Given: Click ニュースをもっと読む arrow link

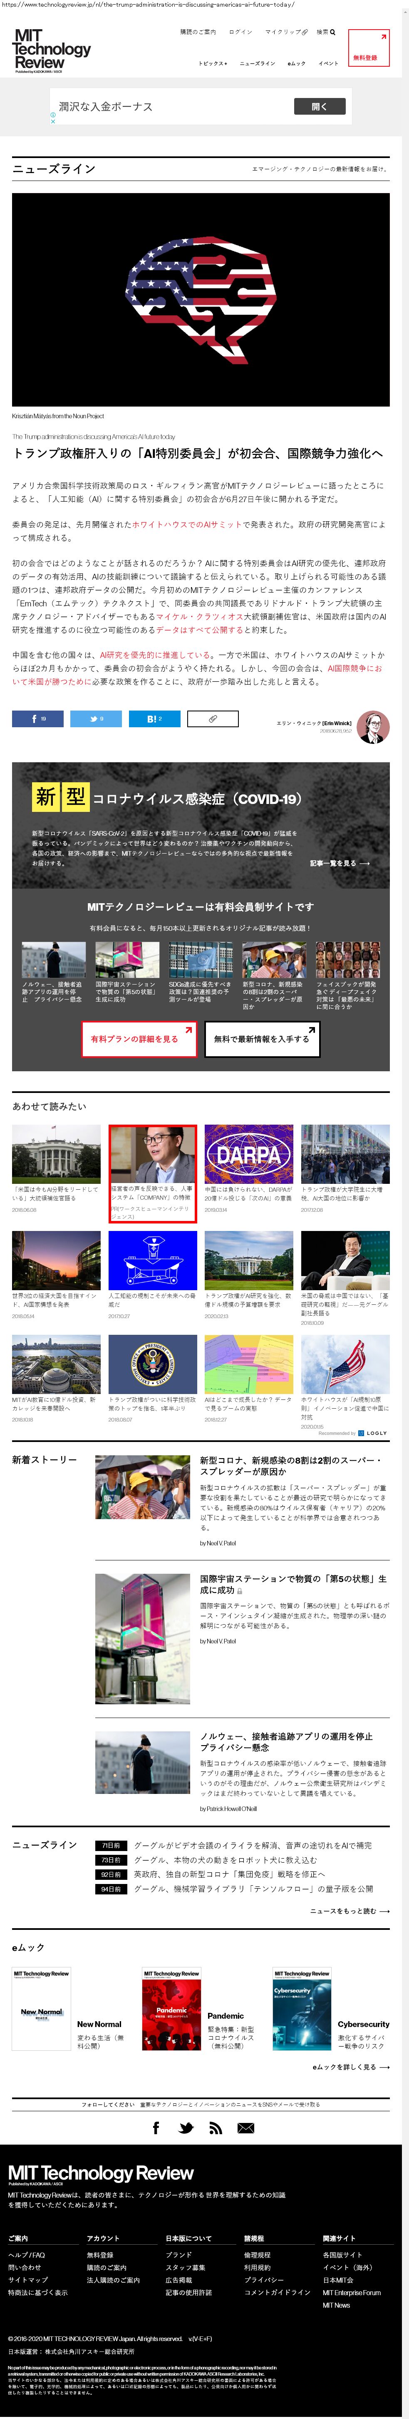Looking at the screenshot, I should [350, 1911].
